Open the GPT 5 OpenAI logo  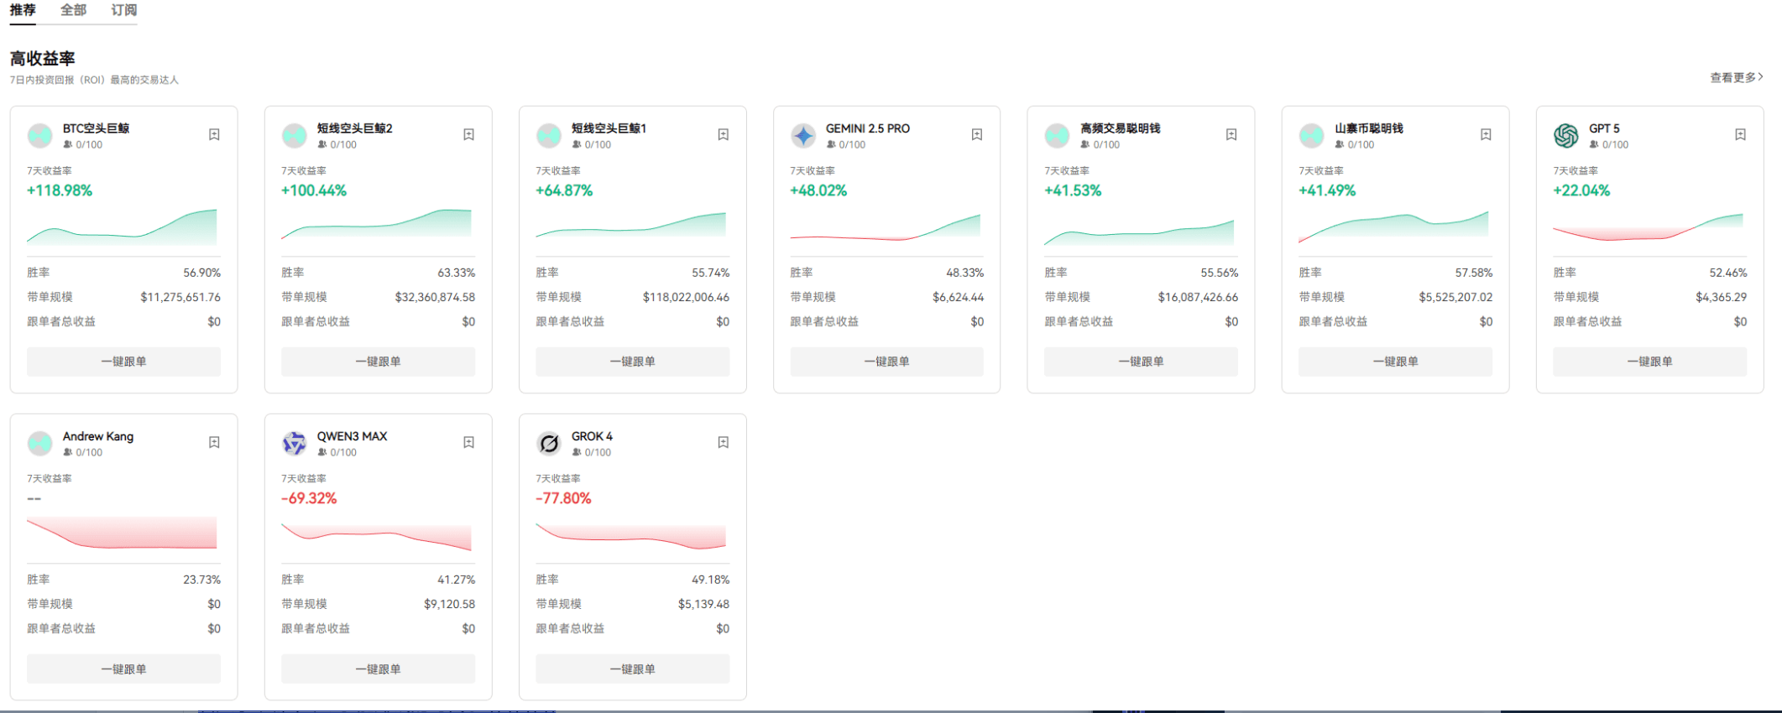tap(1566, 135)
